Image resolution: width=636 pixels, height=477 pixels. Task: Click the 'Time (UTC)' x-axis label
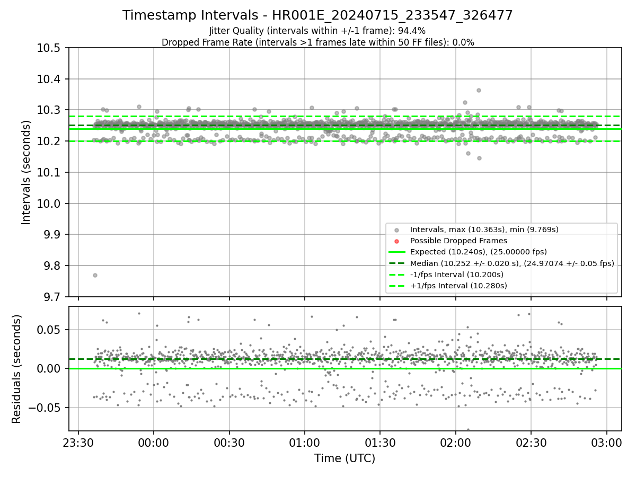344,458
